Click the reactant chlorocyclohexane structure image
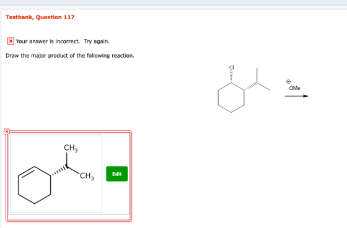The image size is (347, 228). click(x=244, y=89)
